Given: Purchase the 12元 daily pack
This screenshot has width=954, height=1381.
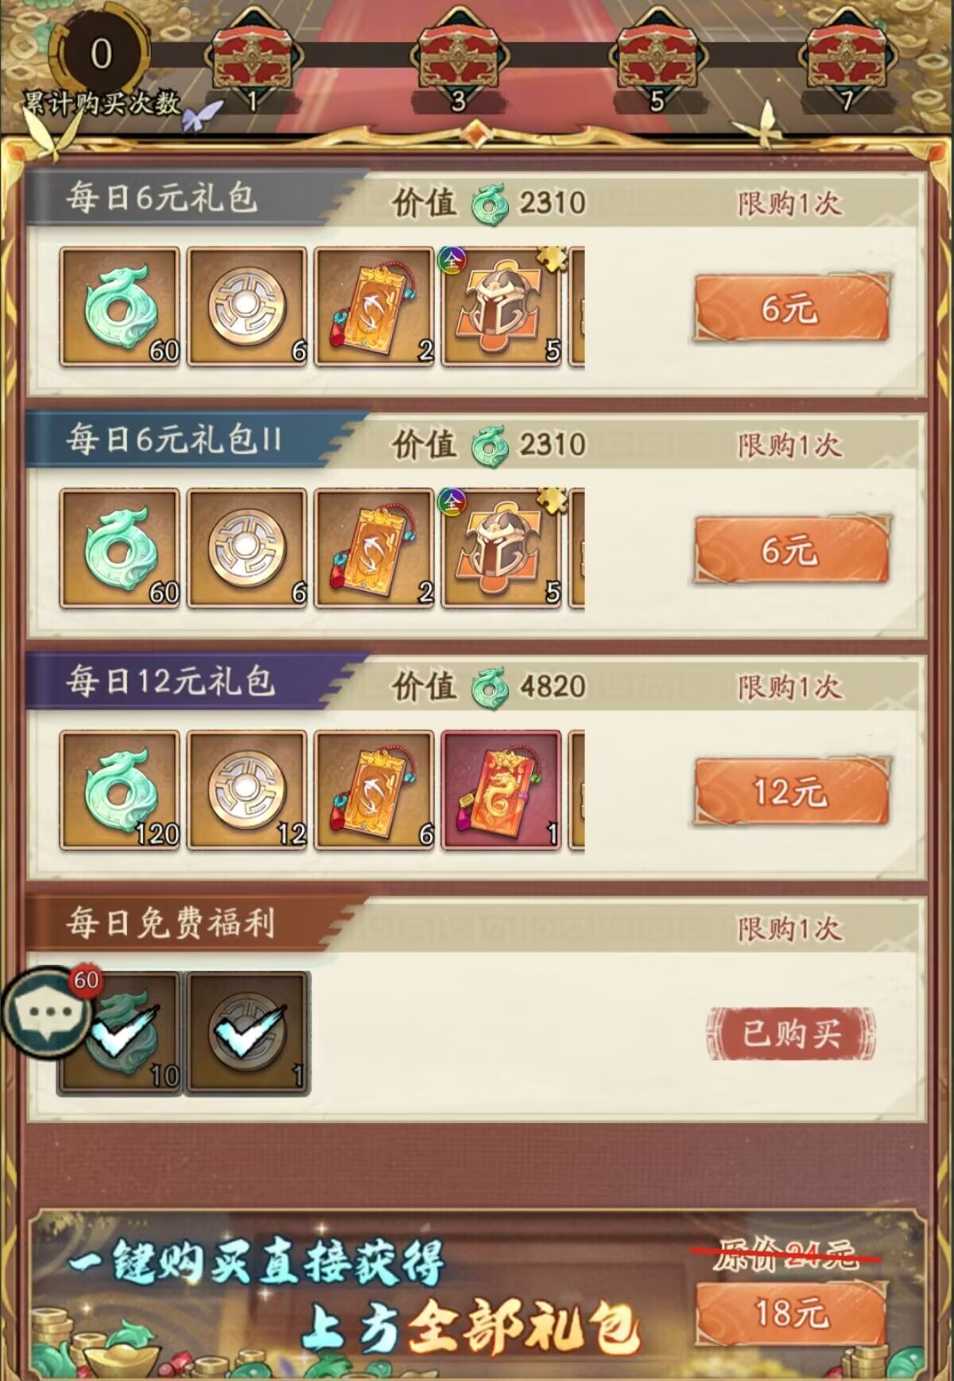Looking at the screenshot, I should (x=791, y=792).
